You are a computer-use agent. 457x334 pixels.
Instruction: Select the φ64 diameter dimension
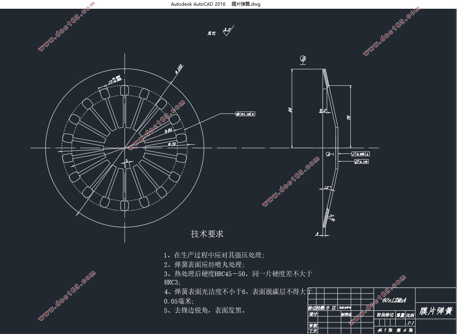pos(168,130)
